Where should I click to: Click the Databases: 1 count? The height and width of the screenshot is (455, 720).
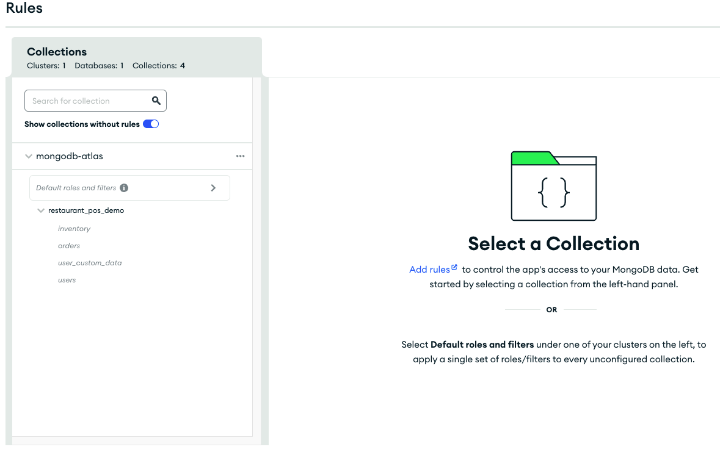click(99, 66)
